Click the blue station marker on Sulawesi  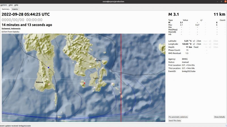[x=49, y=67]
